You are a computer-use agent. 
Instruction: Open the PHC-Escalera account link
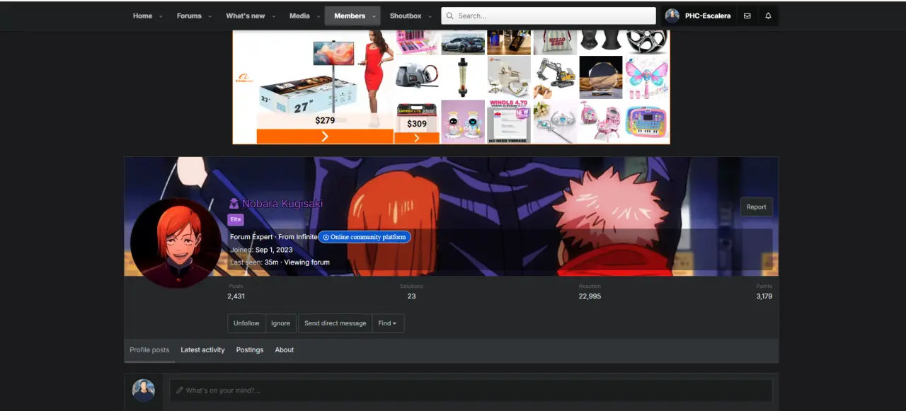click(708, 16)
